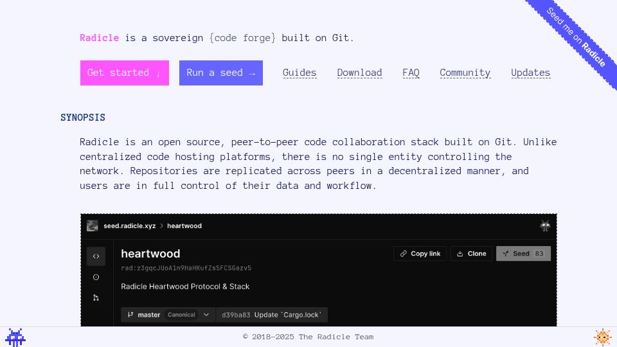Click the Radicle pink heading link

(99, 38)
